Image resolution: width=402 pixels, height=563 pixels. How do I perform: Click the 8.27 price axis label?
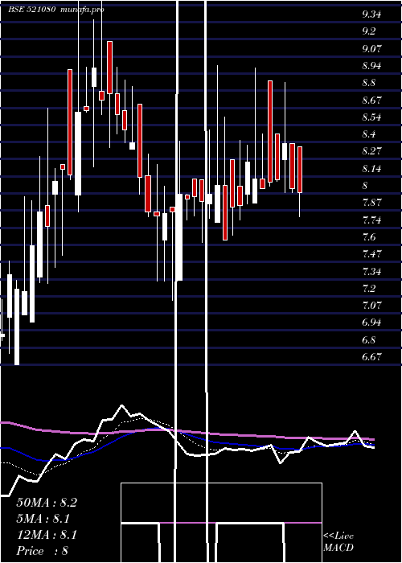[371, 151]
